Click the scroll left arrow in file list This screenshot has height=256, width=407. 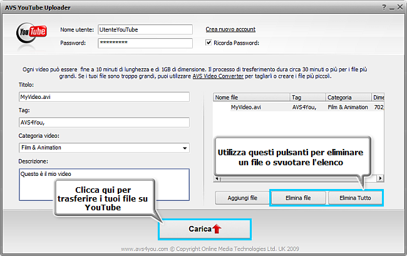pyautogui.click(x=217, y=178)
